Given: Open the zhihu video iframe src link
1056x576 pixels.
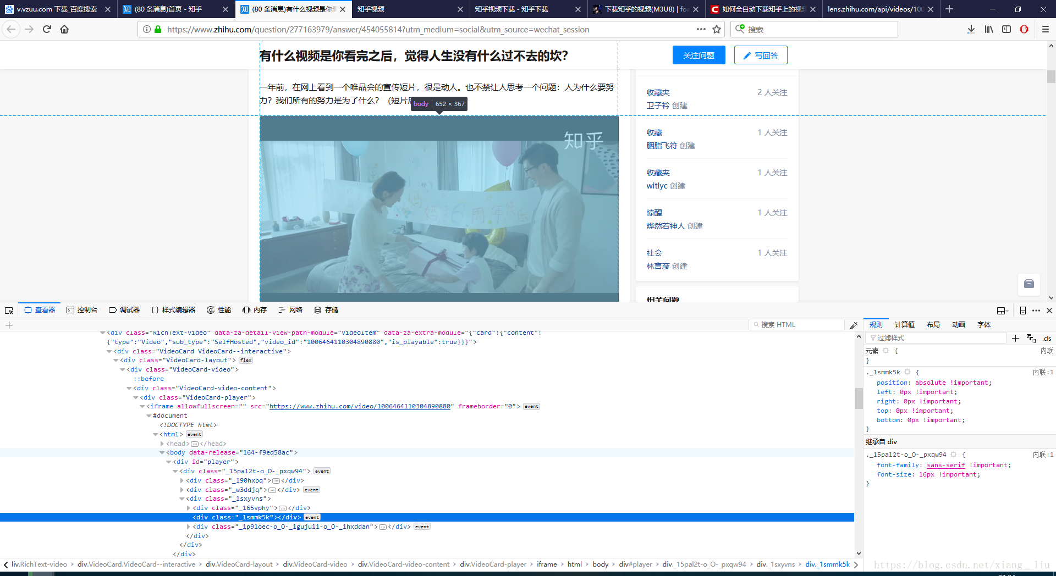Looking at the screenshot, I should click(360, 407).
